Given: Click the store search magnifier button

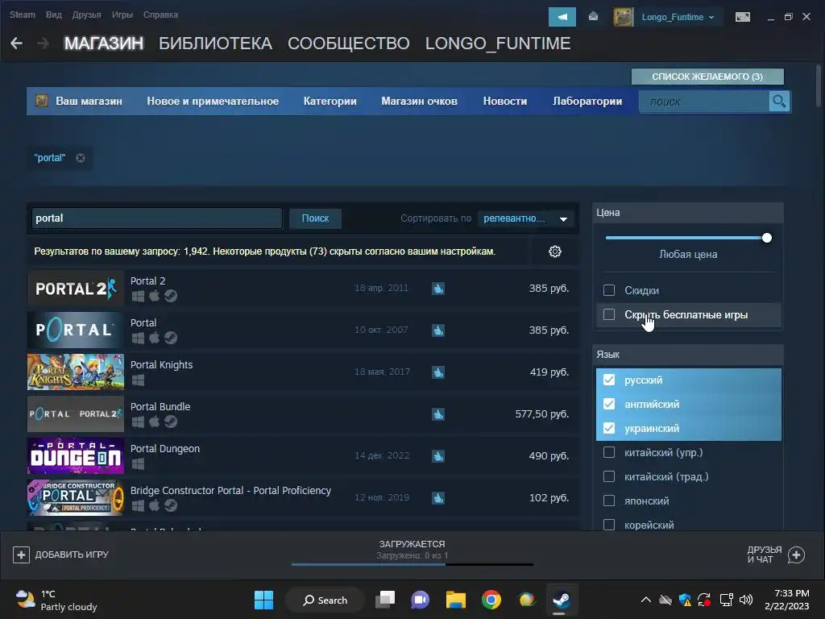Looking at the screenshot, I should 779,101.
